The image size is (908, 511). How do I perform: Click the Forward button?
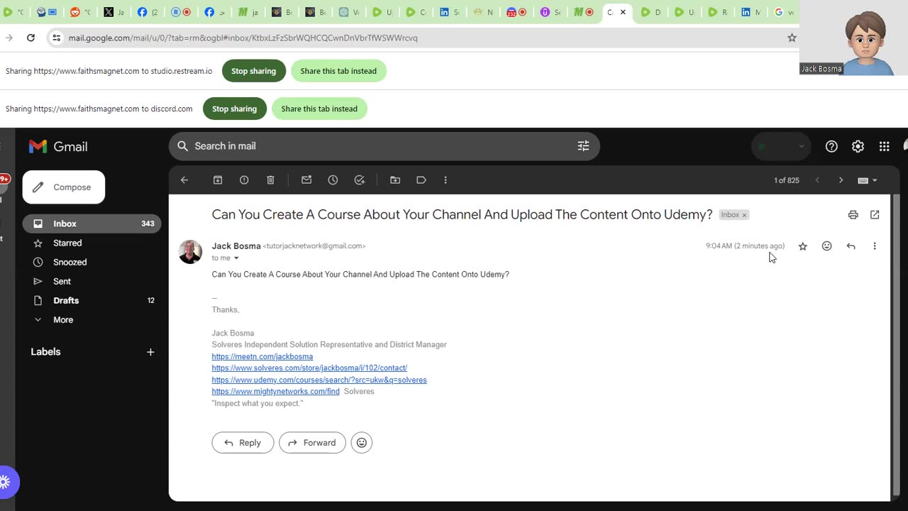(x=312, y=443)
